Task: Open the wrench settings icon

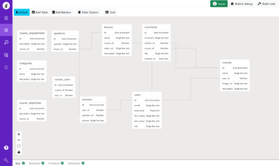Action: (x=6, y=160)
